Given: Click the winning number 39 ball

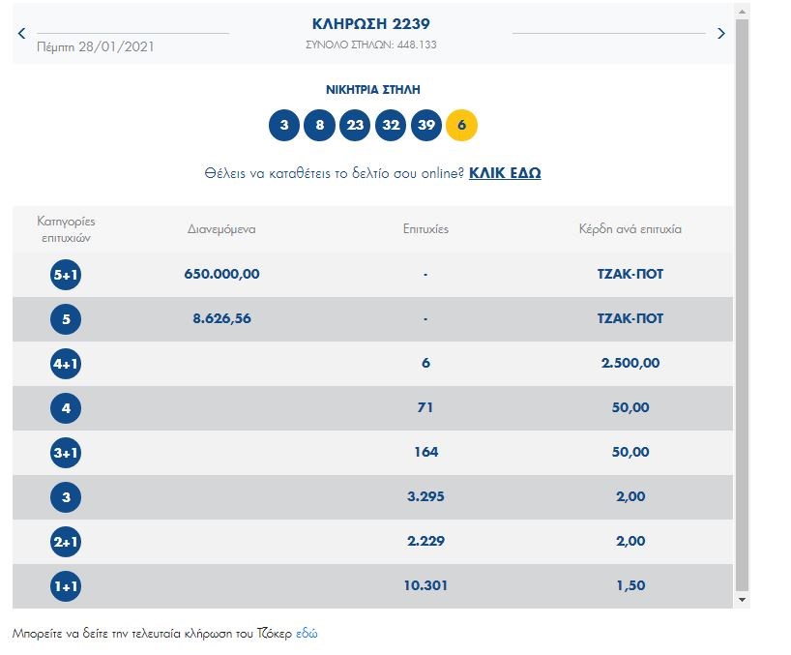Looking at the screenshot, I should (426, 126).
